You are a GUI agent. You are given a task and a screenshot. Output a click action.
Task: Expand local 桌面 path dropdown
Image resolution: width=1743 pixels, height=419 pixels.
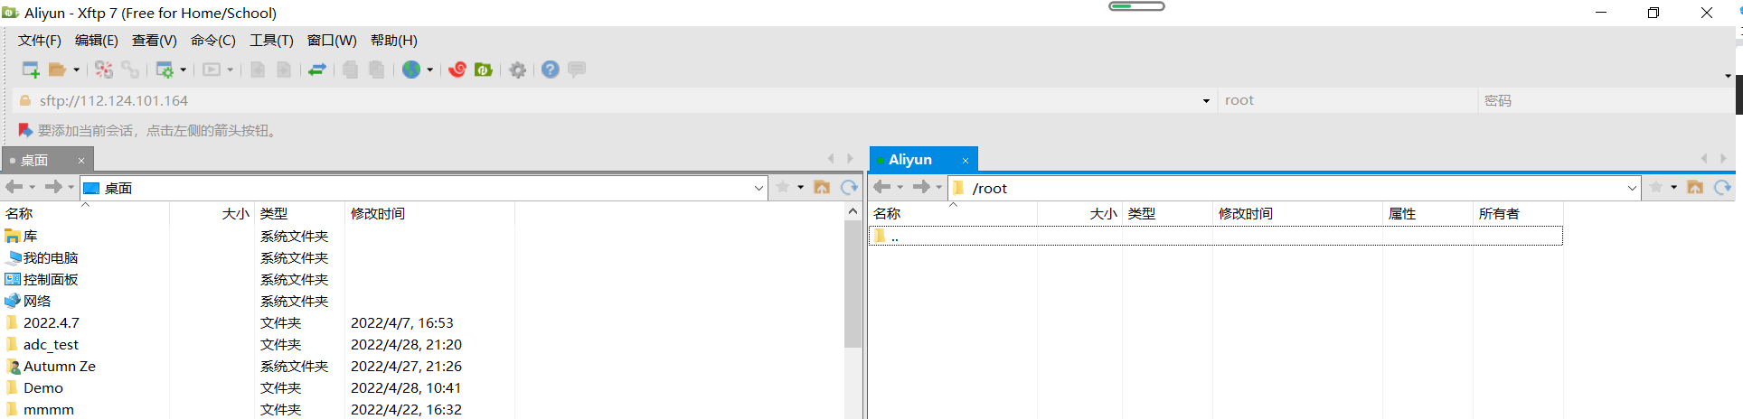[758, 188]
